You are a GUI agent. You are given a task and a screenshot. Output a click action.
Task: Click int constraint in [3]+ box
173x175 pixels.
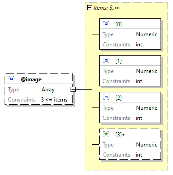pos(139,155)
